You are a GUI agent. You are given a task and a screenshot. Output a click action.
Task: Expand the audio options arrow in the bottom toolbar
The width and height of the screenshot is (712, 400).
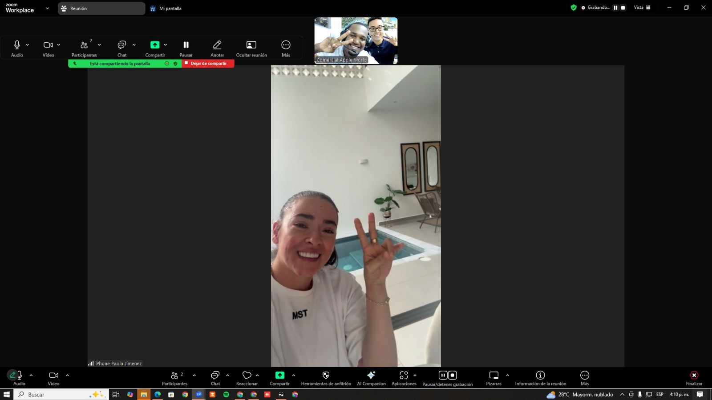point(31,375)
